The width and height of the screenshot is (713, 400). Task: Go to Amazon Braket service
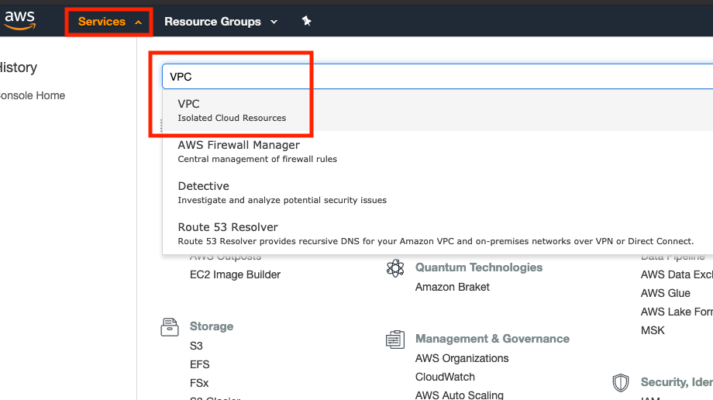453,287
